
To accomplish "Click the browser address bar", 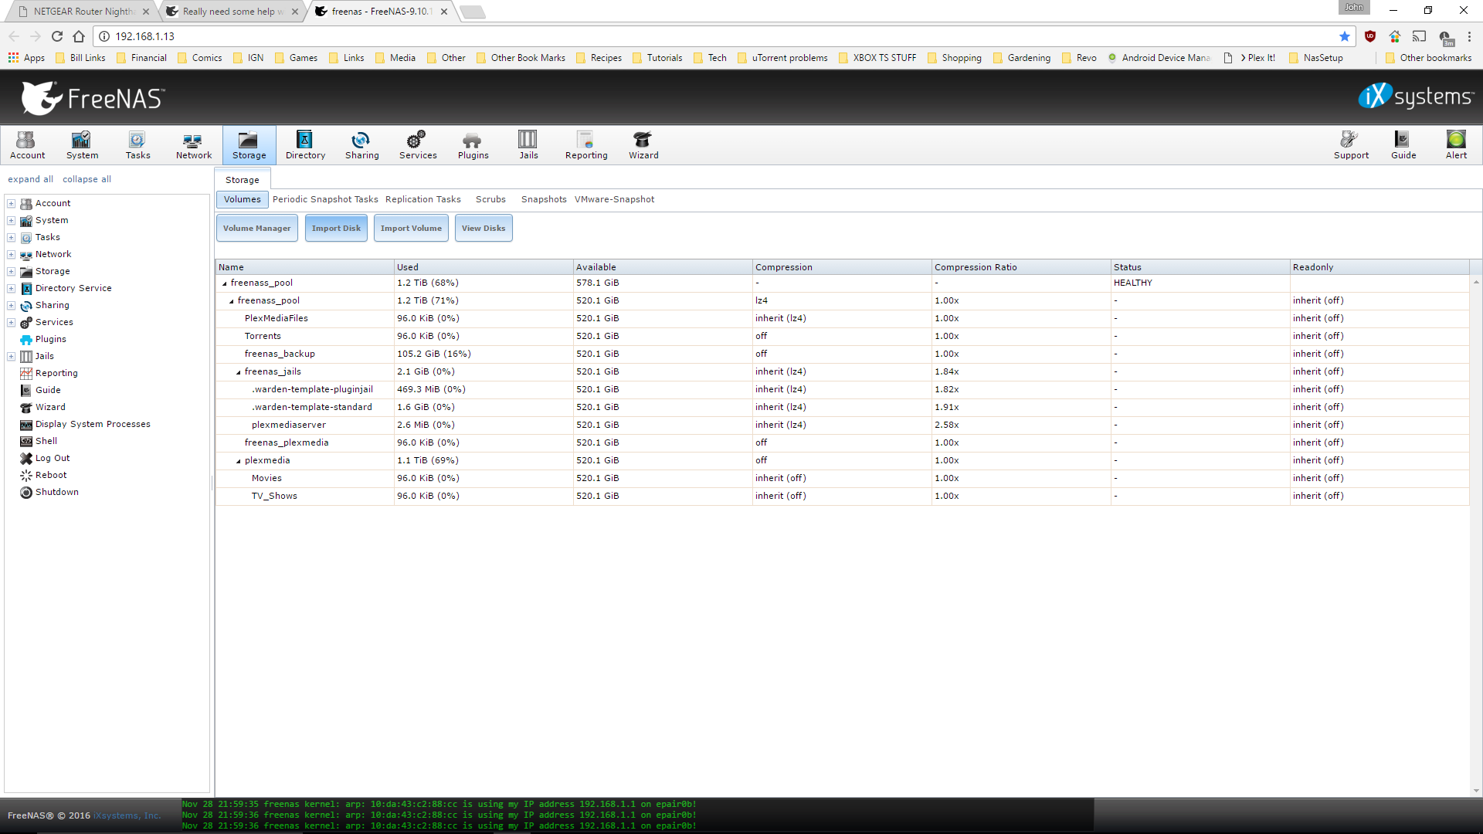I will (x=695, y=36).
